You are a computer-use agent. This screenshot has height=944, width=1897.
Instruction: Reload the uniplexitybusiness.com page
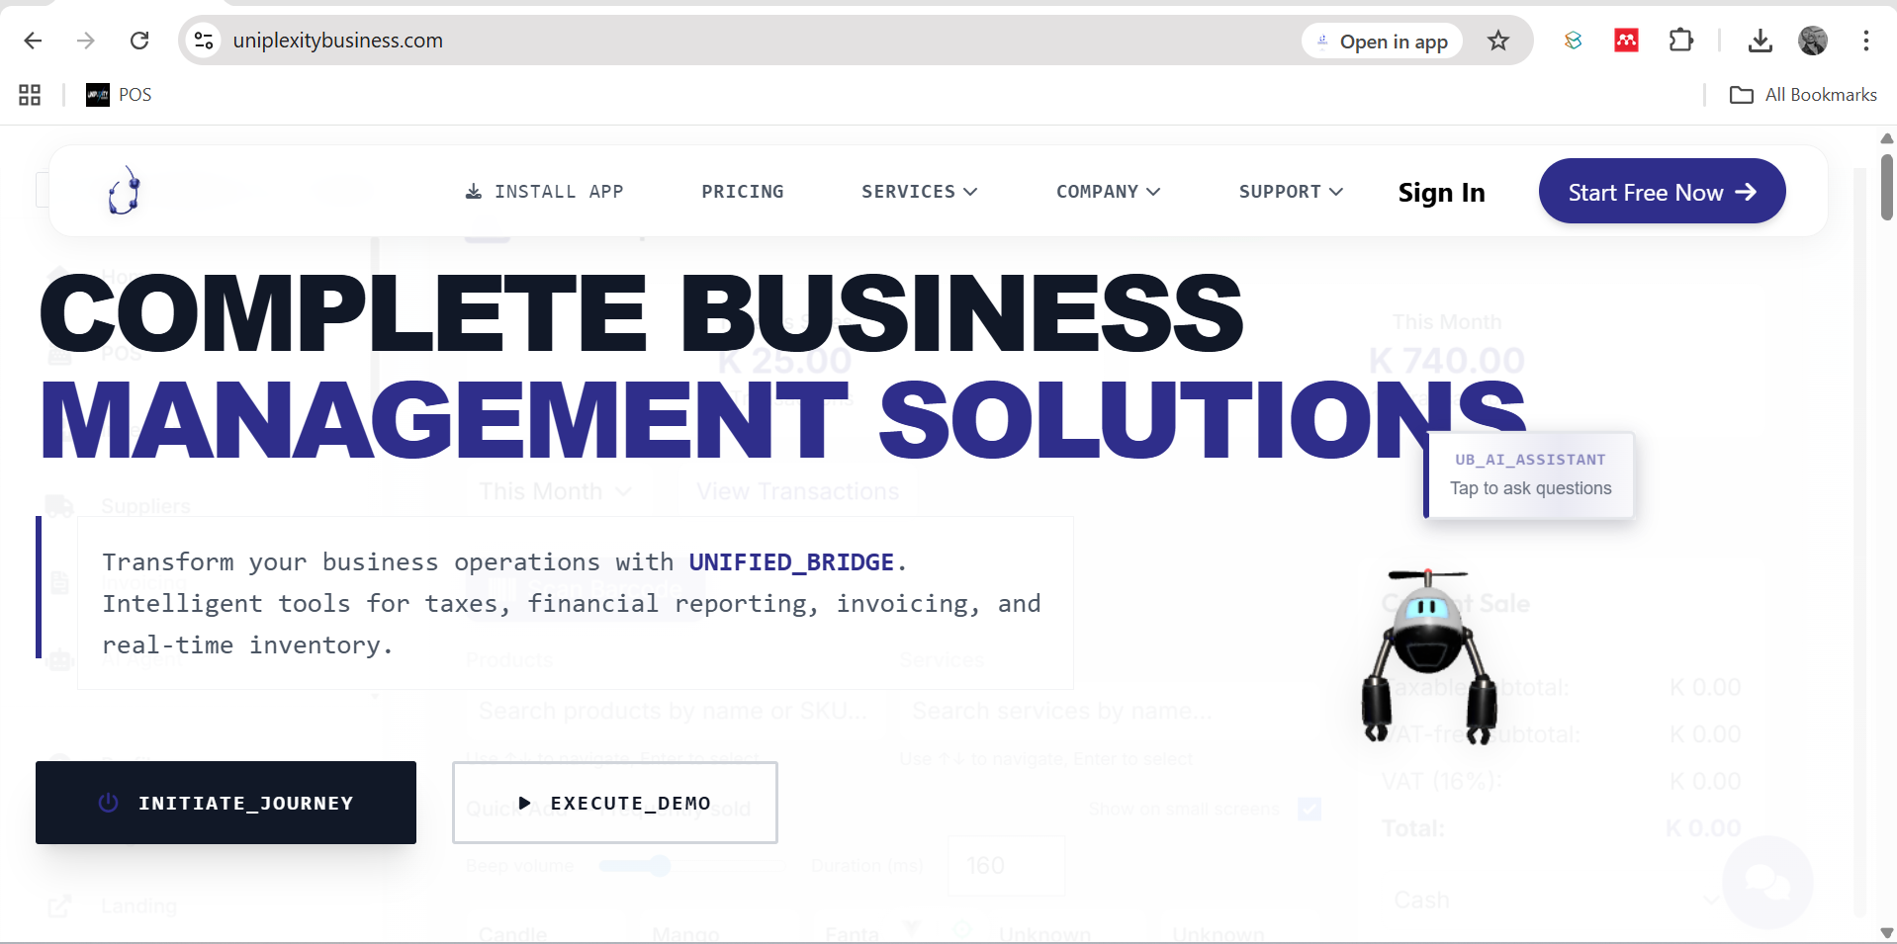[x=139, y=41]
